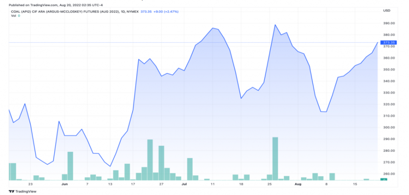Click the 260.00 price axis label

pyautogui.click(x=388, y=174)
